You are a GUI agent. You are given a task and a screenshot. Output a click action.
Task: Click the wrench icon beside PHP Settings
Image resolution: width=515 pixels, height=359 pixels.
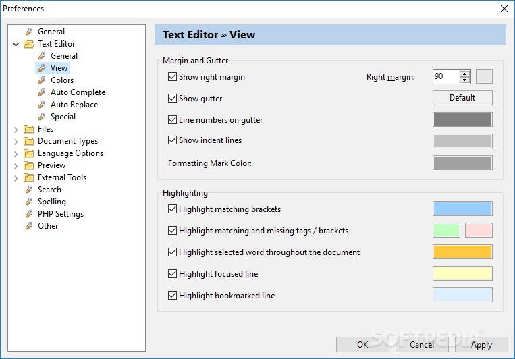(29, 214)
